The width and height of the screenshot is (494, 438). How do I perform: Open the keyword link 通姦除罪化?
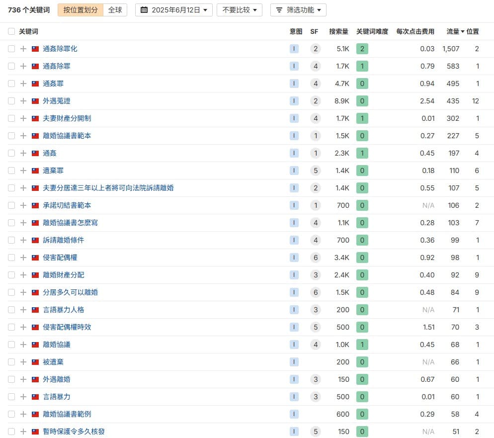point(60,49)
